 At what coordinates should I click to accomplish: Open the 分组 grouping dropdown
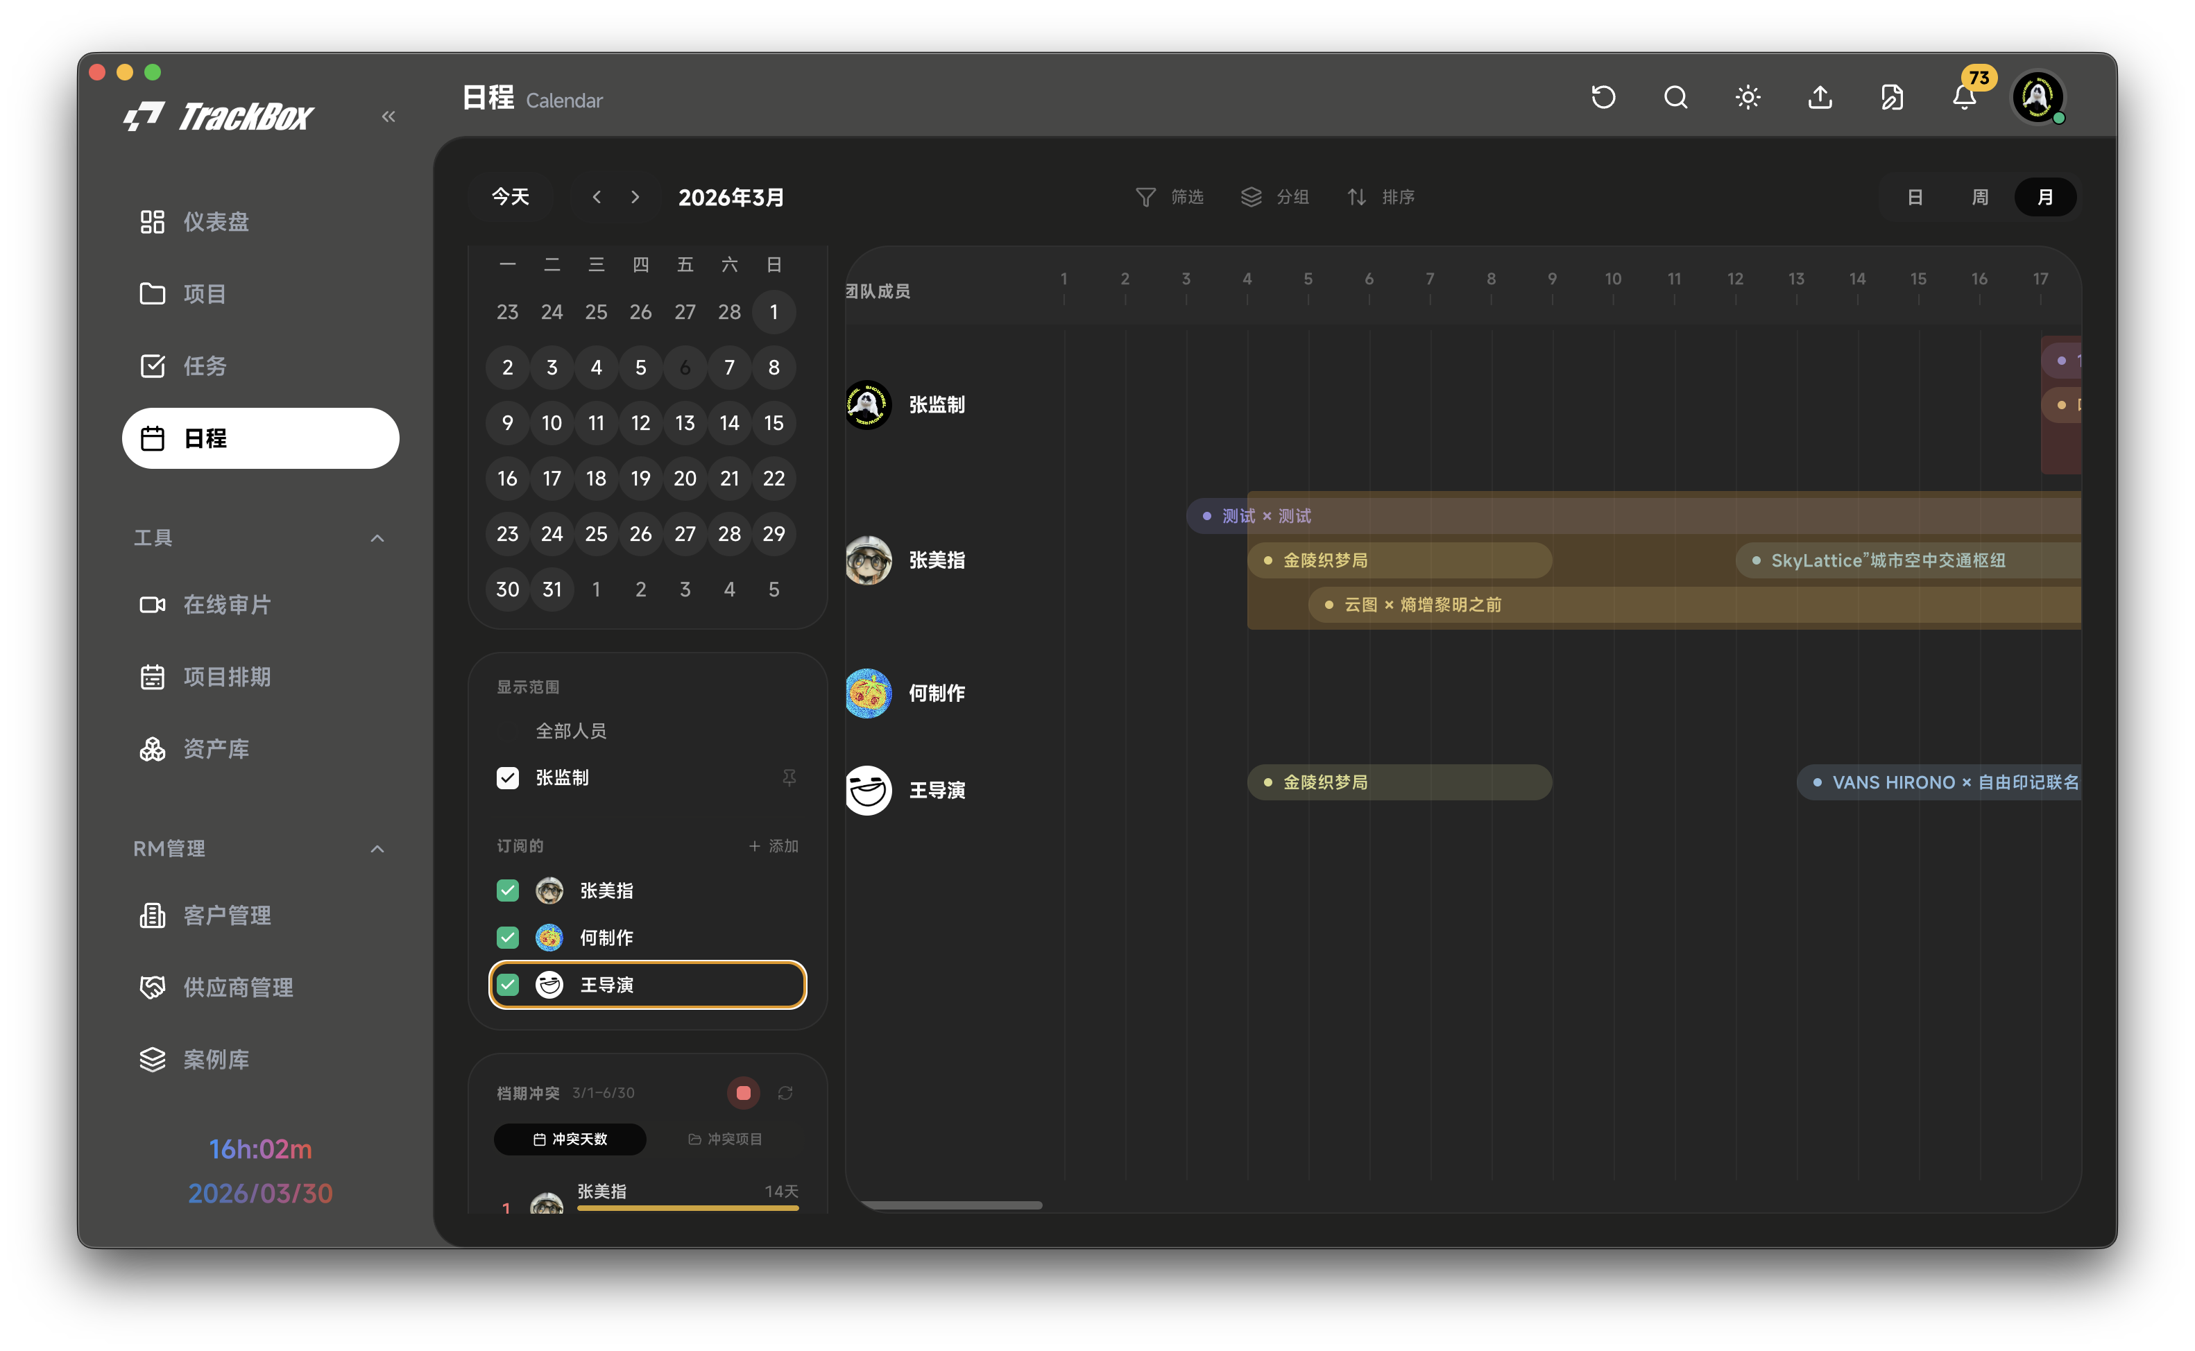point(1274,196)
